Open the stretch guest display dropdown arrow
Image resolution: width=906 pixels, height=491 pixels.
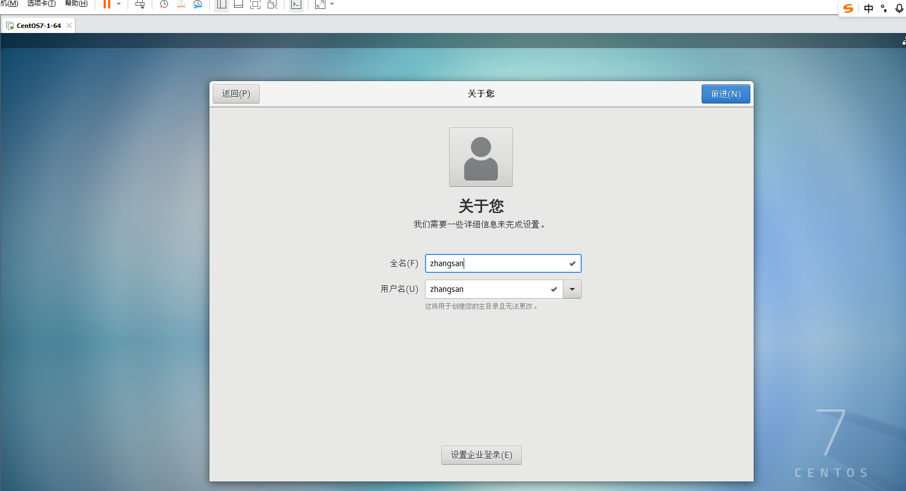pos(332,4)
